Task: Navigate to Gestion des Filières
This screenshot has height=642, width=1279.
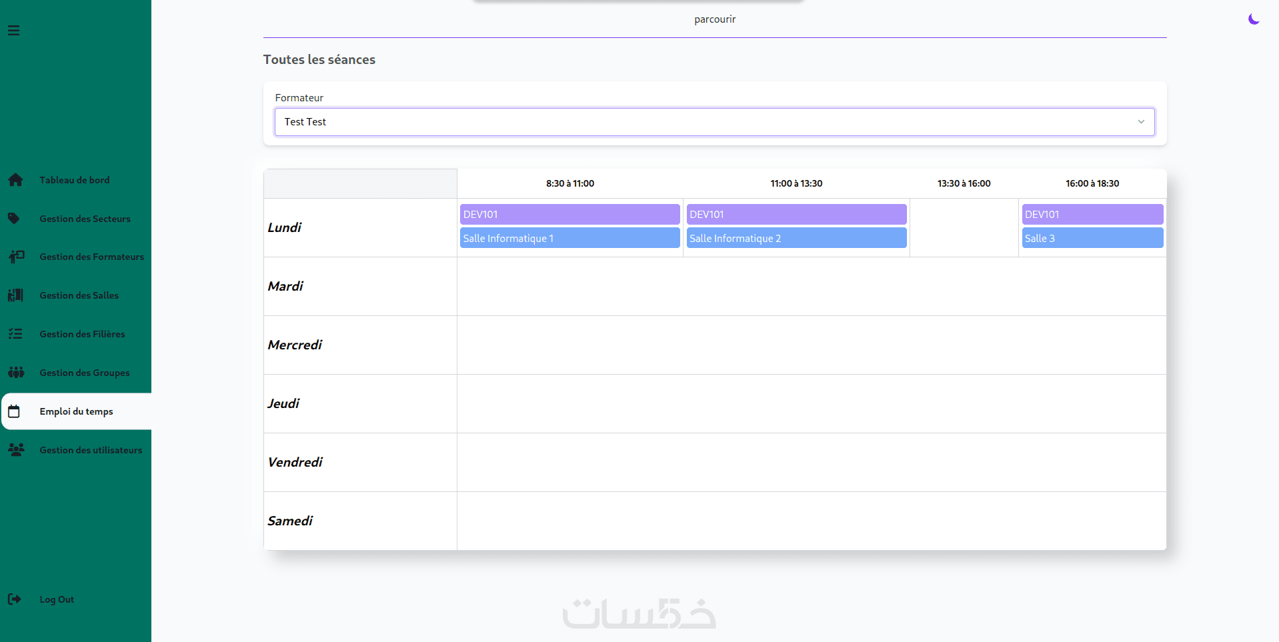Action: tap(82, 334)
